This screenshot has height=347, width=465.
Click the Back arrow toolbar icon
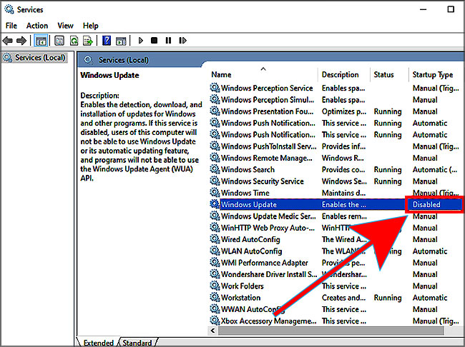pos(7,41)
